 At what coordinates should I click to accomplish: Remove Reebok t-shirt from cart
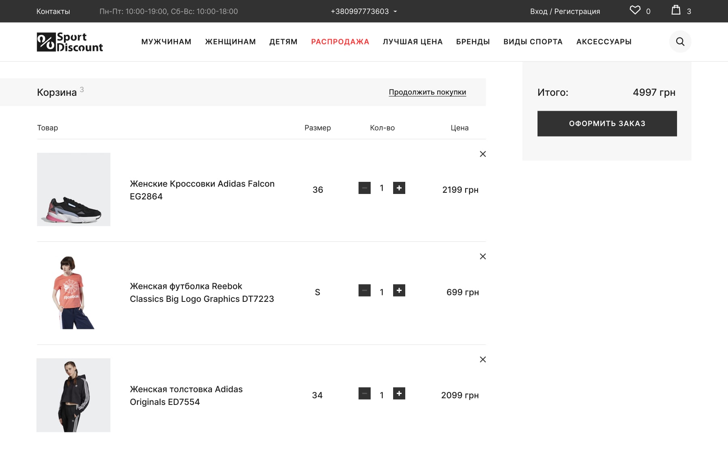point(483,257)
